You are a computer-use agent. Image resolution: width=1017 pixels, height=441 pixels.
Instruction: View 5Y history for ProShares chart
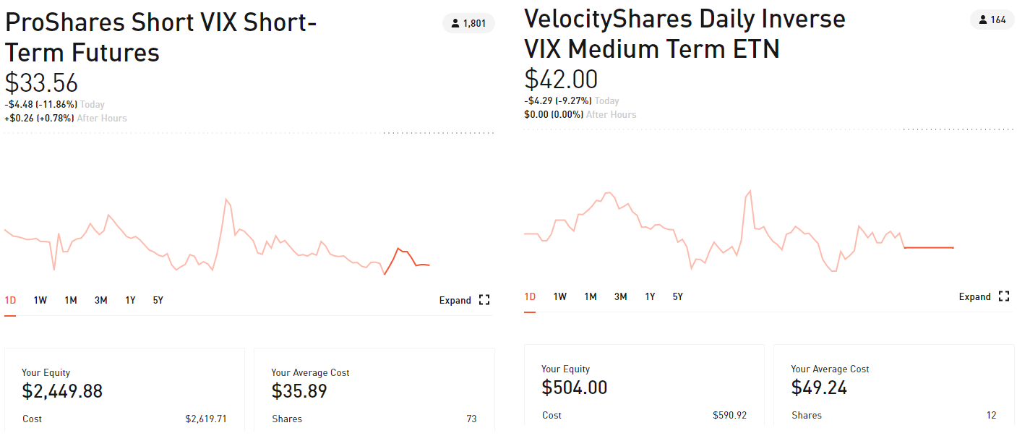coord(158,300)
